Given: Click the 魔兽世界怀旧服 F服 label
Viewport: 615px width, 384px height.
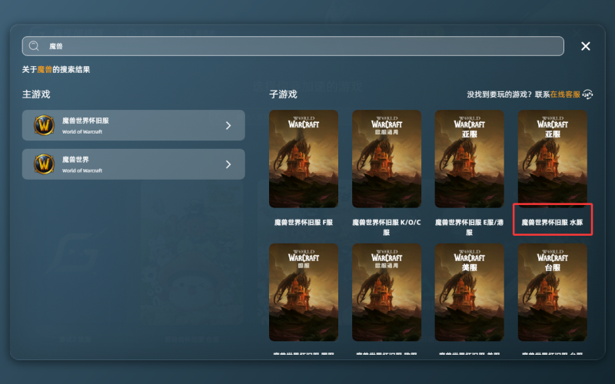Looking at the screenshot, I should pos(304,223).
